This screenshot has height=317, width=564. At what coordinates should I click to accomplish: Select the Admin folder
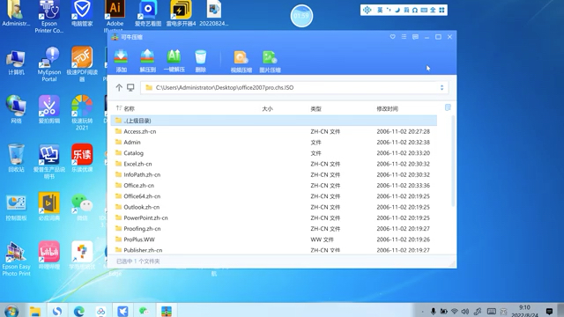(x=274, y=143)
